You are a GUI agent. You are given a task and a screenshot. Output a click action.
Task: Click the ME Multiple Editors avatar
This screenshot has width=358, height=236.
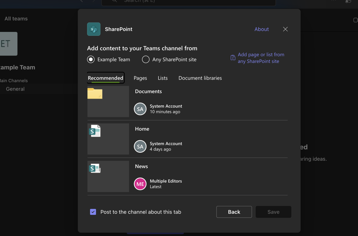tap(140, 184)
